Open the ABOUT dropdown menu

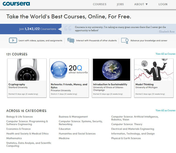tap(141, 4)
